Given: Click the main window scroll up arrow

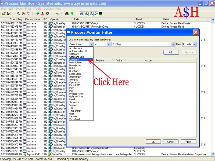Looking at the screenshot, I should tap(213, 19).
